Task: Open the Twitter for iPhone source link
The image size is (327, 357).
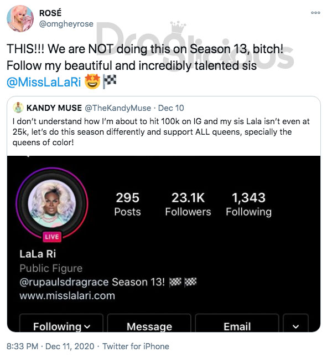Action: 136,346
